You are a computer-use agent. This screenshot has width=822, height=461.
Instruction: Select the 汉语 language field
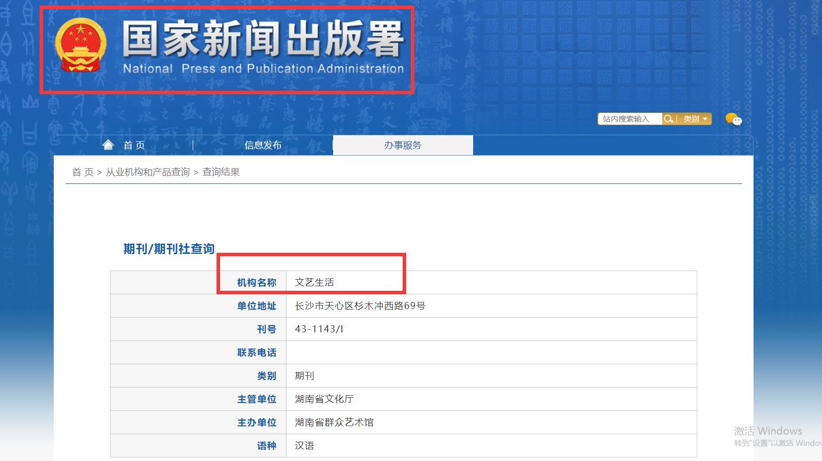click(304, 445)
